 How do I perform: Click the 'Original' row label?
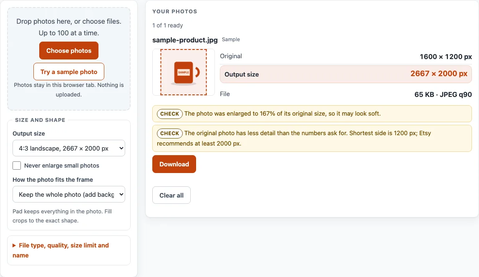(231, 56)
